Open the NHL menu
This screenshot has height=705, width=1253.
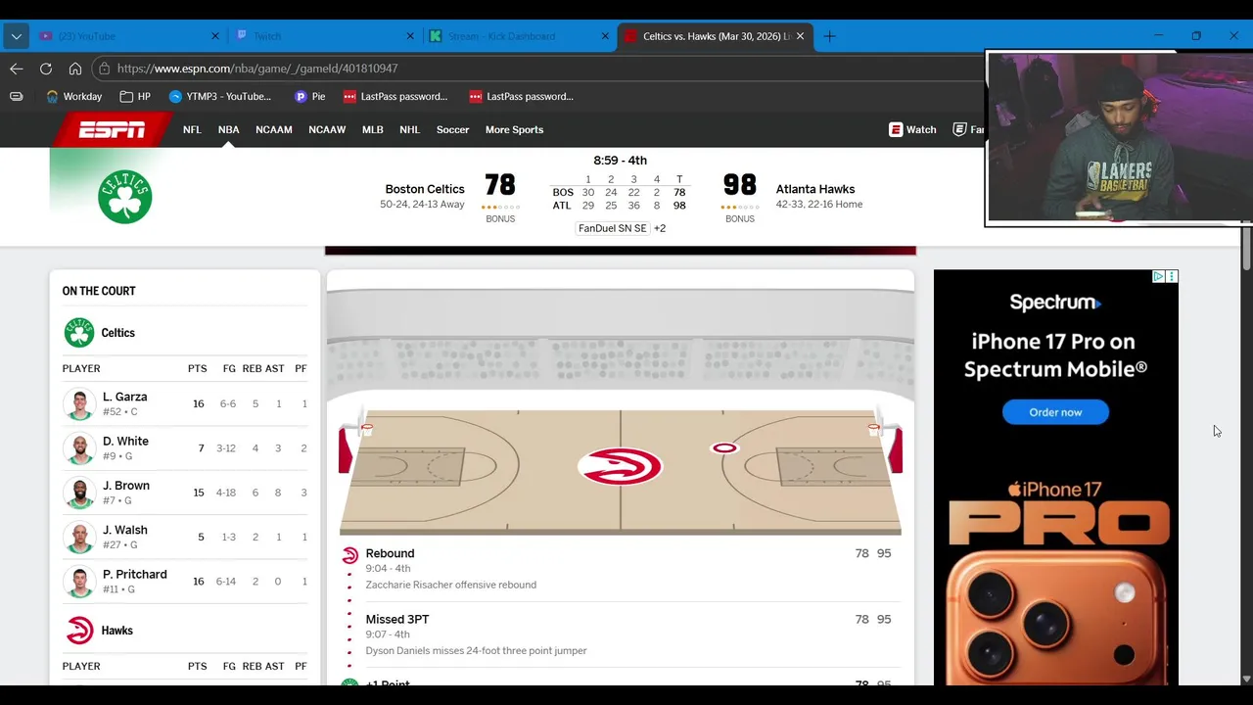point(409,129)
